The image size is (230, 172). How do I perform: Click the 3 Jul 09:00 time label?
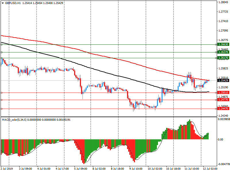(26, 169)
